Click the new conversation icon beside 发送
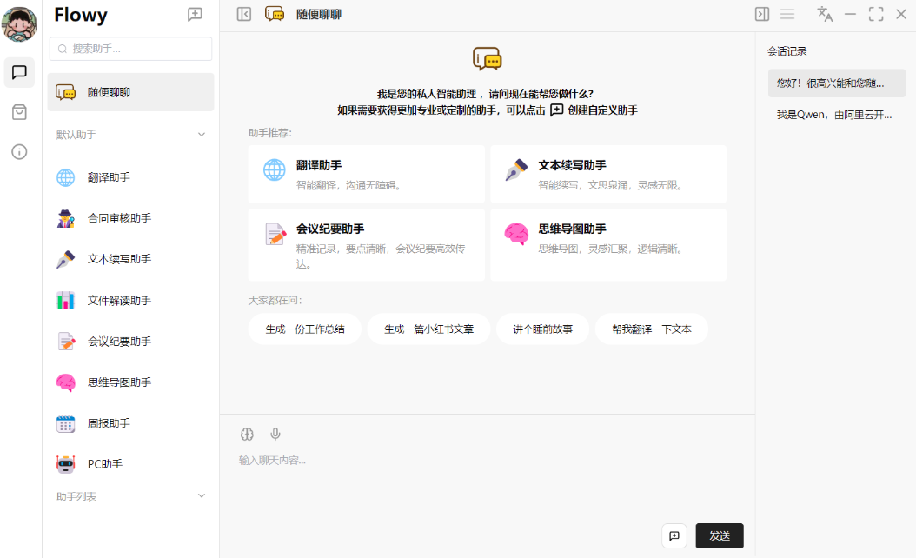 pos(674,535)
